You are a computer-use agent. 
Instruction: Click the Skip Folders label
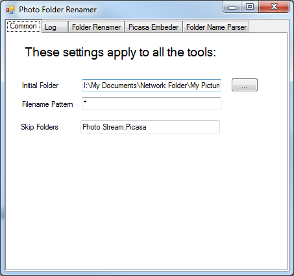40,127
